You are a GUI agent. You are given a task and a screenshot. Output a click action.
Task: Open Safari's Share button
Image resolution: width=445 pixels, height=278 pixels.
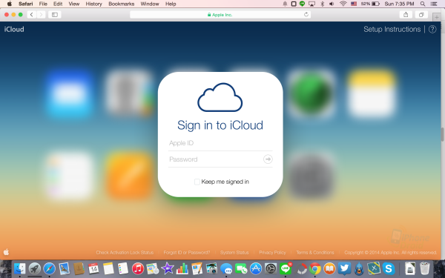(406, 15)
